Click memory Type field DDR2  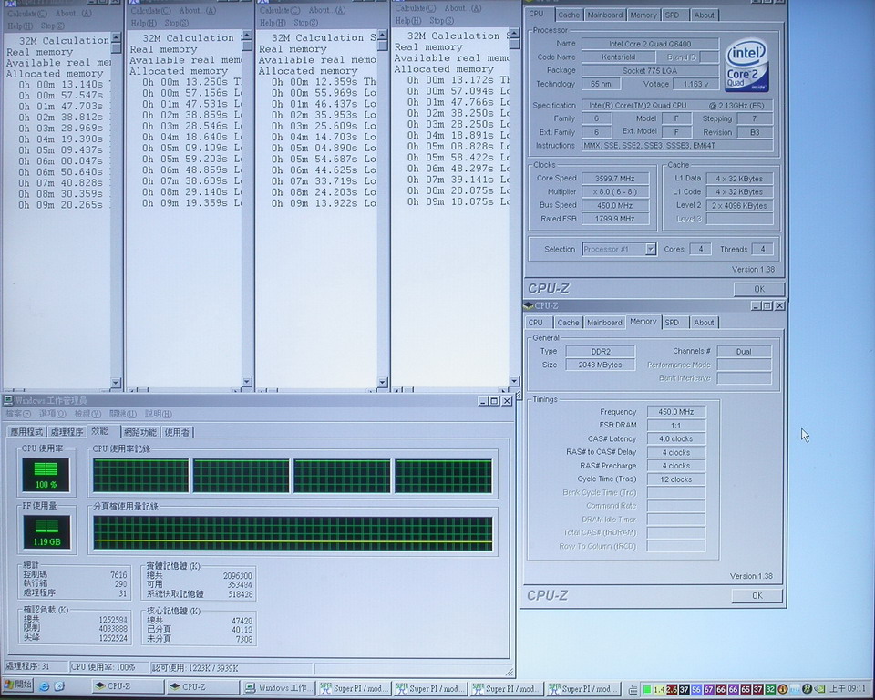tap(601, 351)
